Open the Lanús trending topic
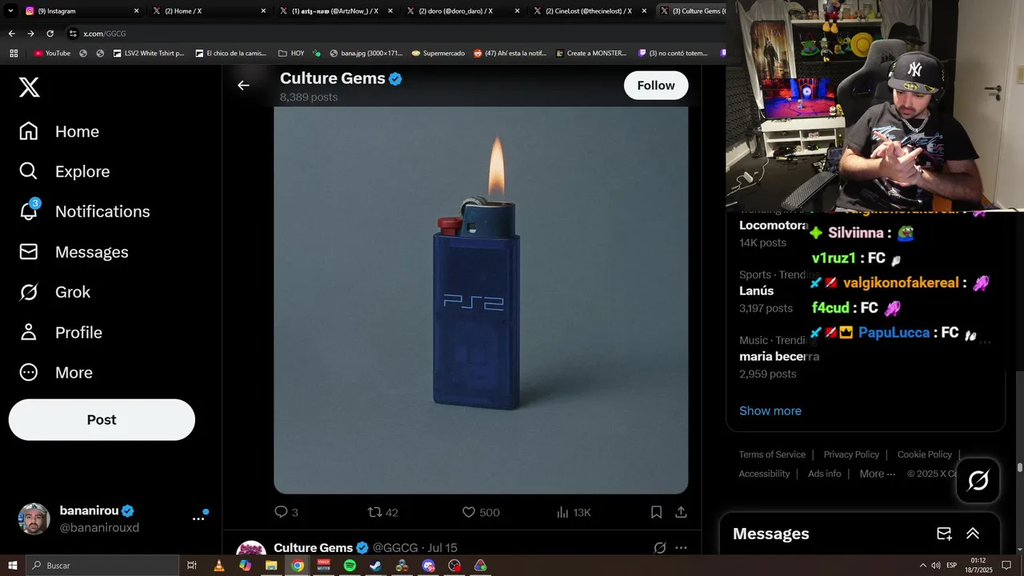This screenshot has height=576, width=1024. (x=757, y=291)
